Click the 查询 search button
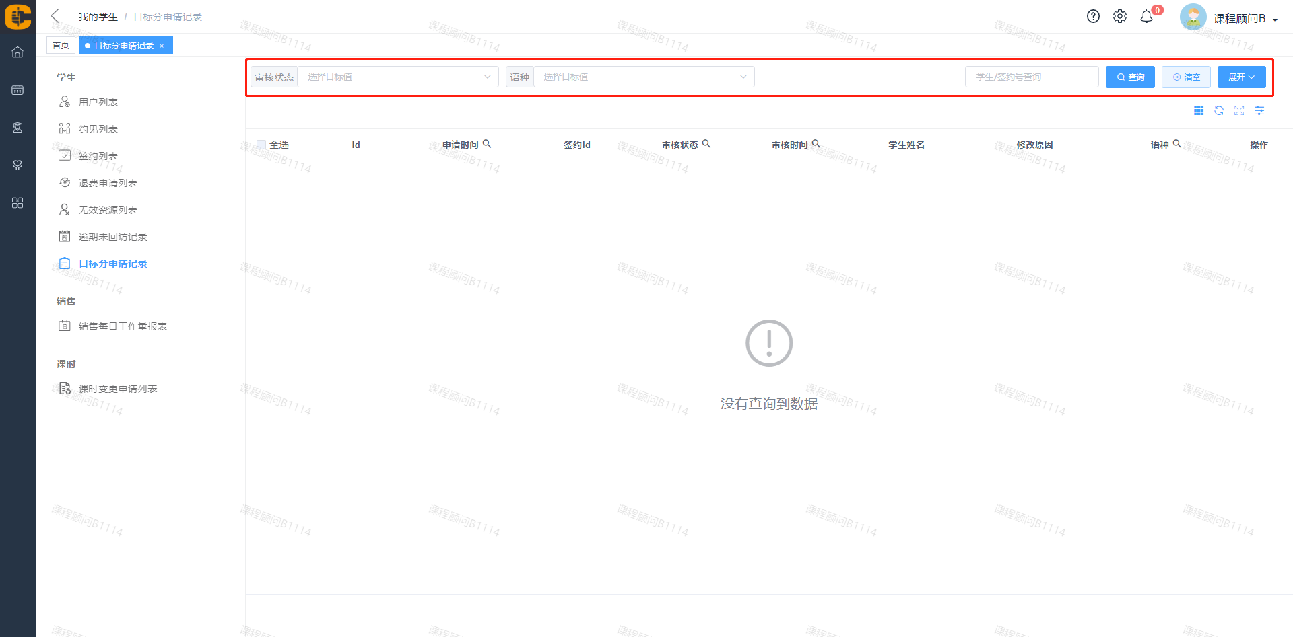1293x637 pixels. tap(1130, 77)
